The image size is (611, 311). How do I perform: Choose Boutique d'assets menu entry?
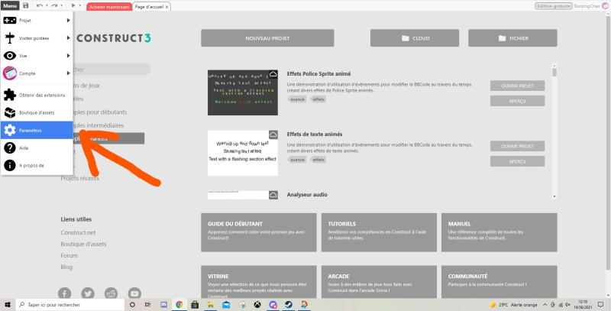click(37, 112)
